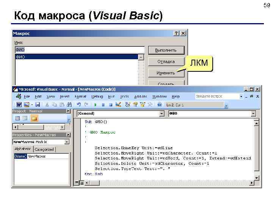Screen dimensions: 273x205
Task: Click the 'Введите вопрос' help search box
Action: tap(217, 96)
